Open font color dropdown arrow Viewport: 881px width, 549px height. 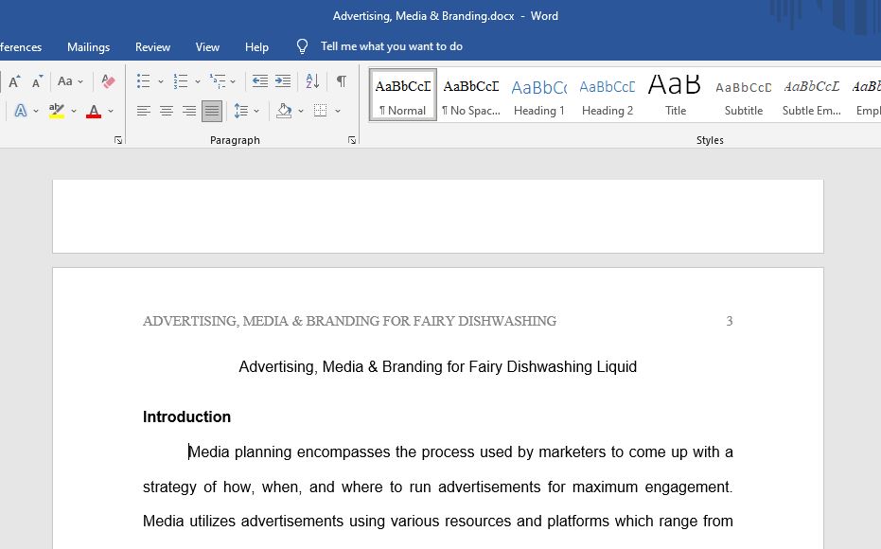tap(111, 112)
